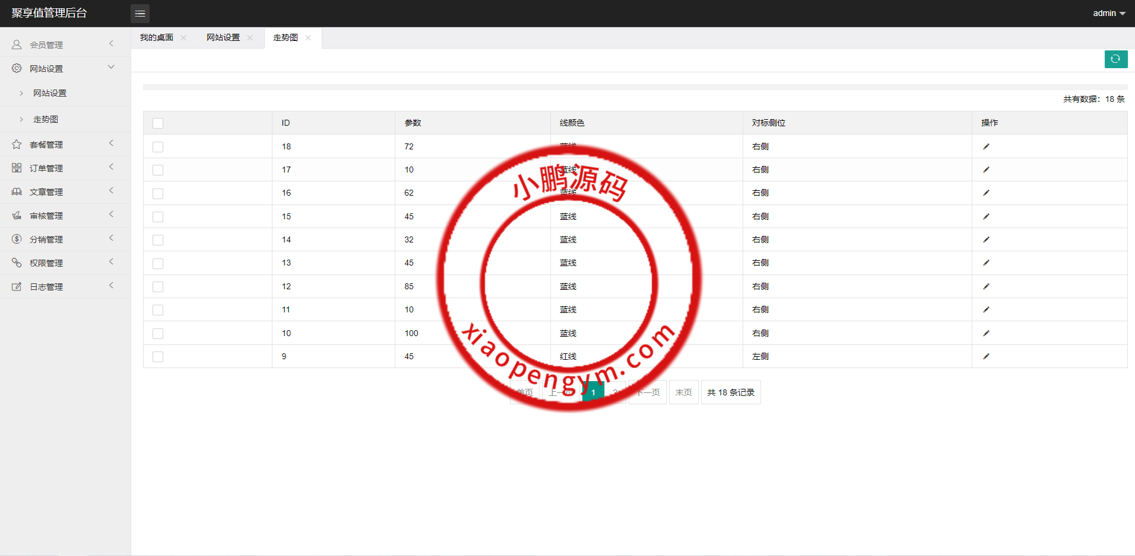Viewport: 1135px width, 556px height.
Task: Click the green refresh icon button
Action: (1115, 59)
